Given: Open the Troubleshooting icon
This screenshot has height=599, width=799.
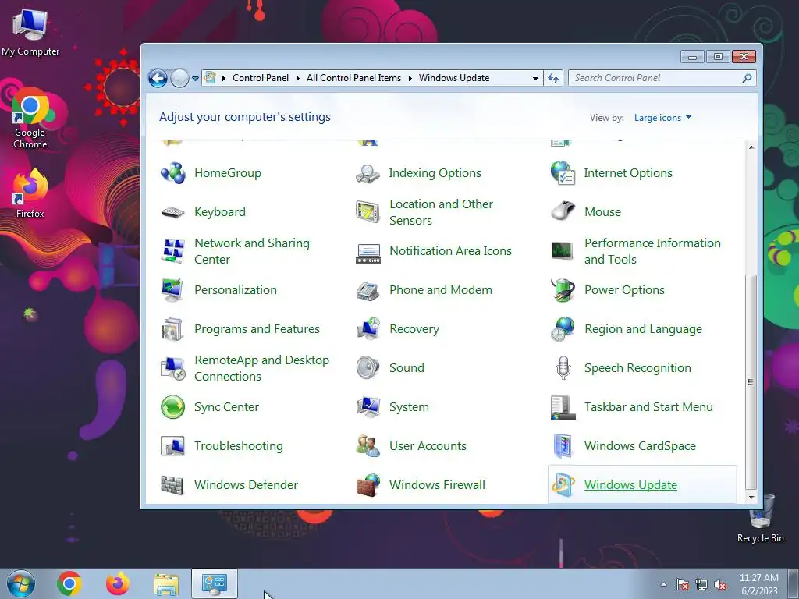Looking at the screenshot, I should point(172,446).
